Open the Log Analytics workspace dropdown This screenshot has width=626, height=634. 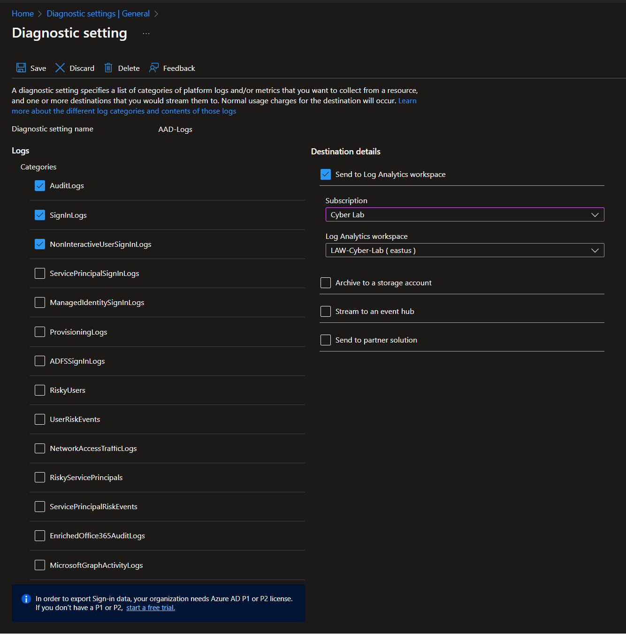[465, 250]
